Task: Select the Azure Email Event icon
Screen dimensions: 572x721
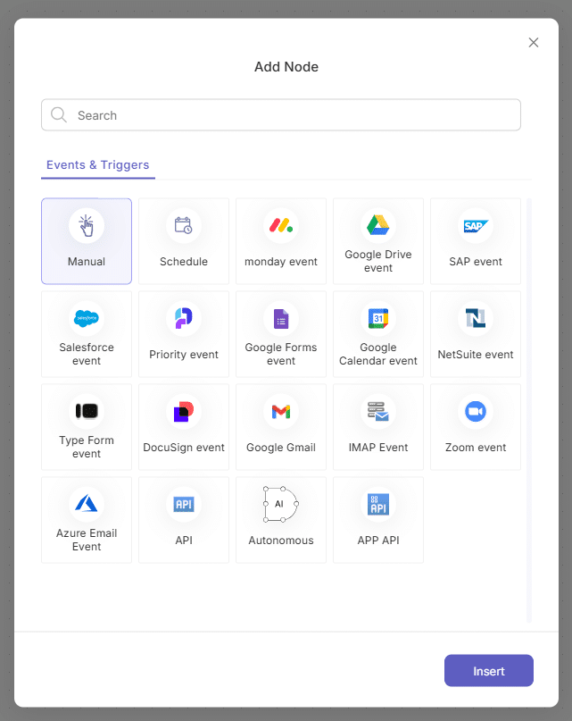Action: pyautogui.click(x=87, y=504)
